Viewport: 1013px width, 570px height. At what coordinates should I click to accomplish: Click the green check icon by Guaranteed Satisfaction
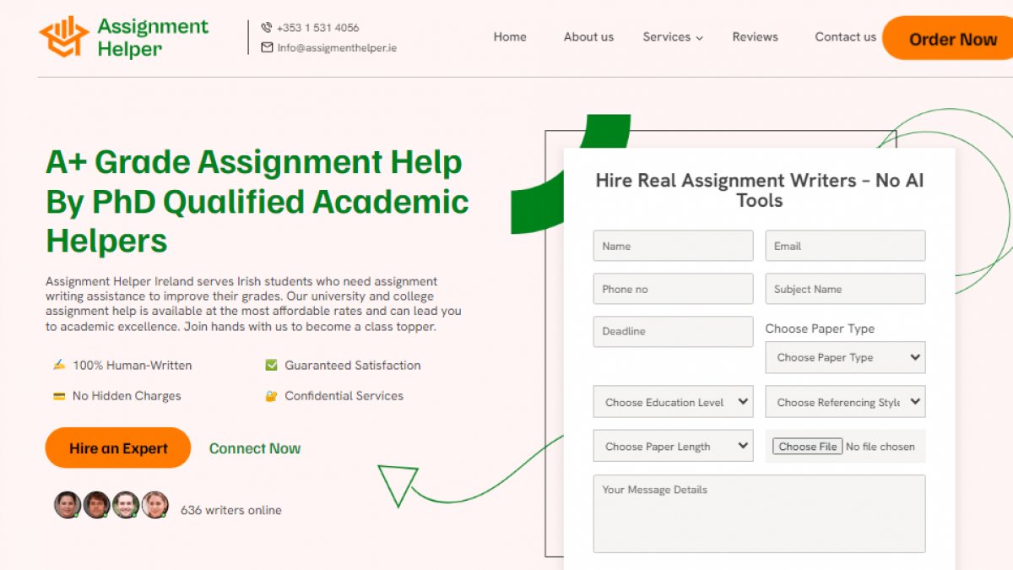(x=271, y=366)
